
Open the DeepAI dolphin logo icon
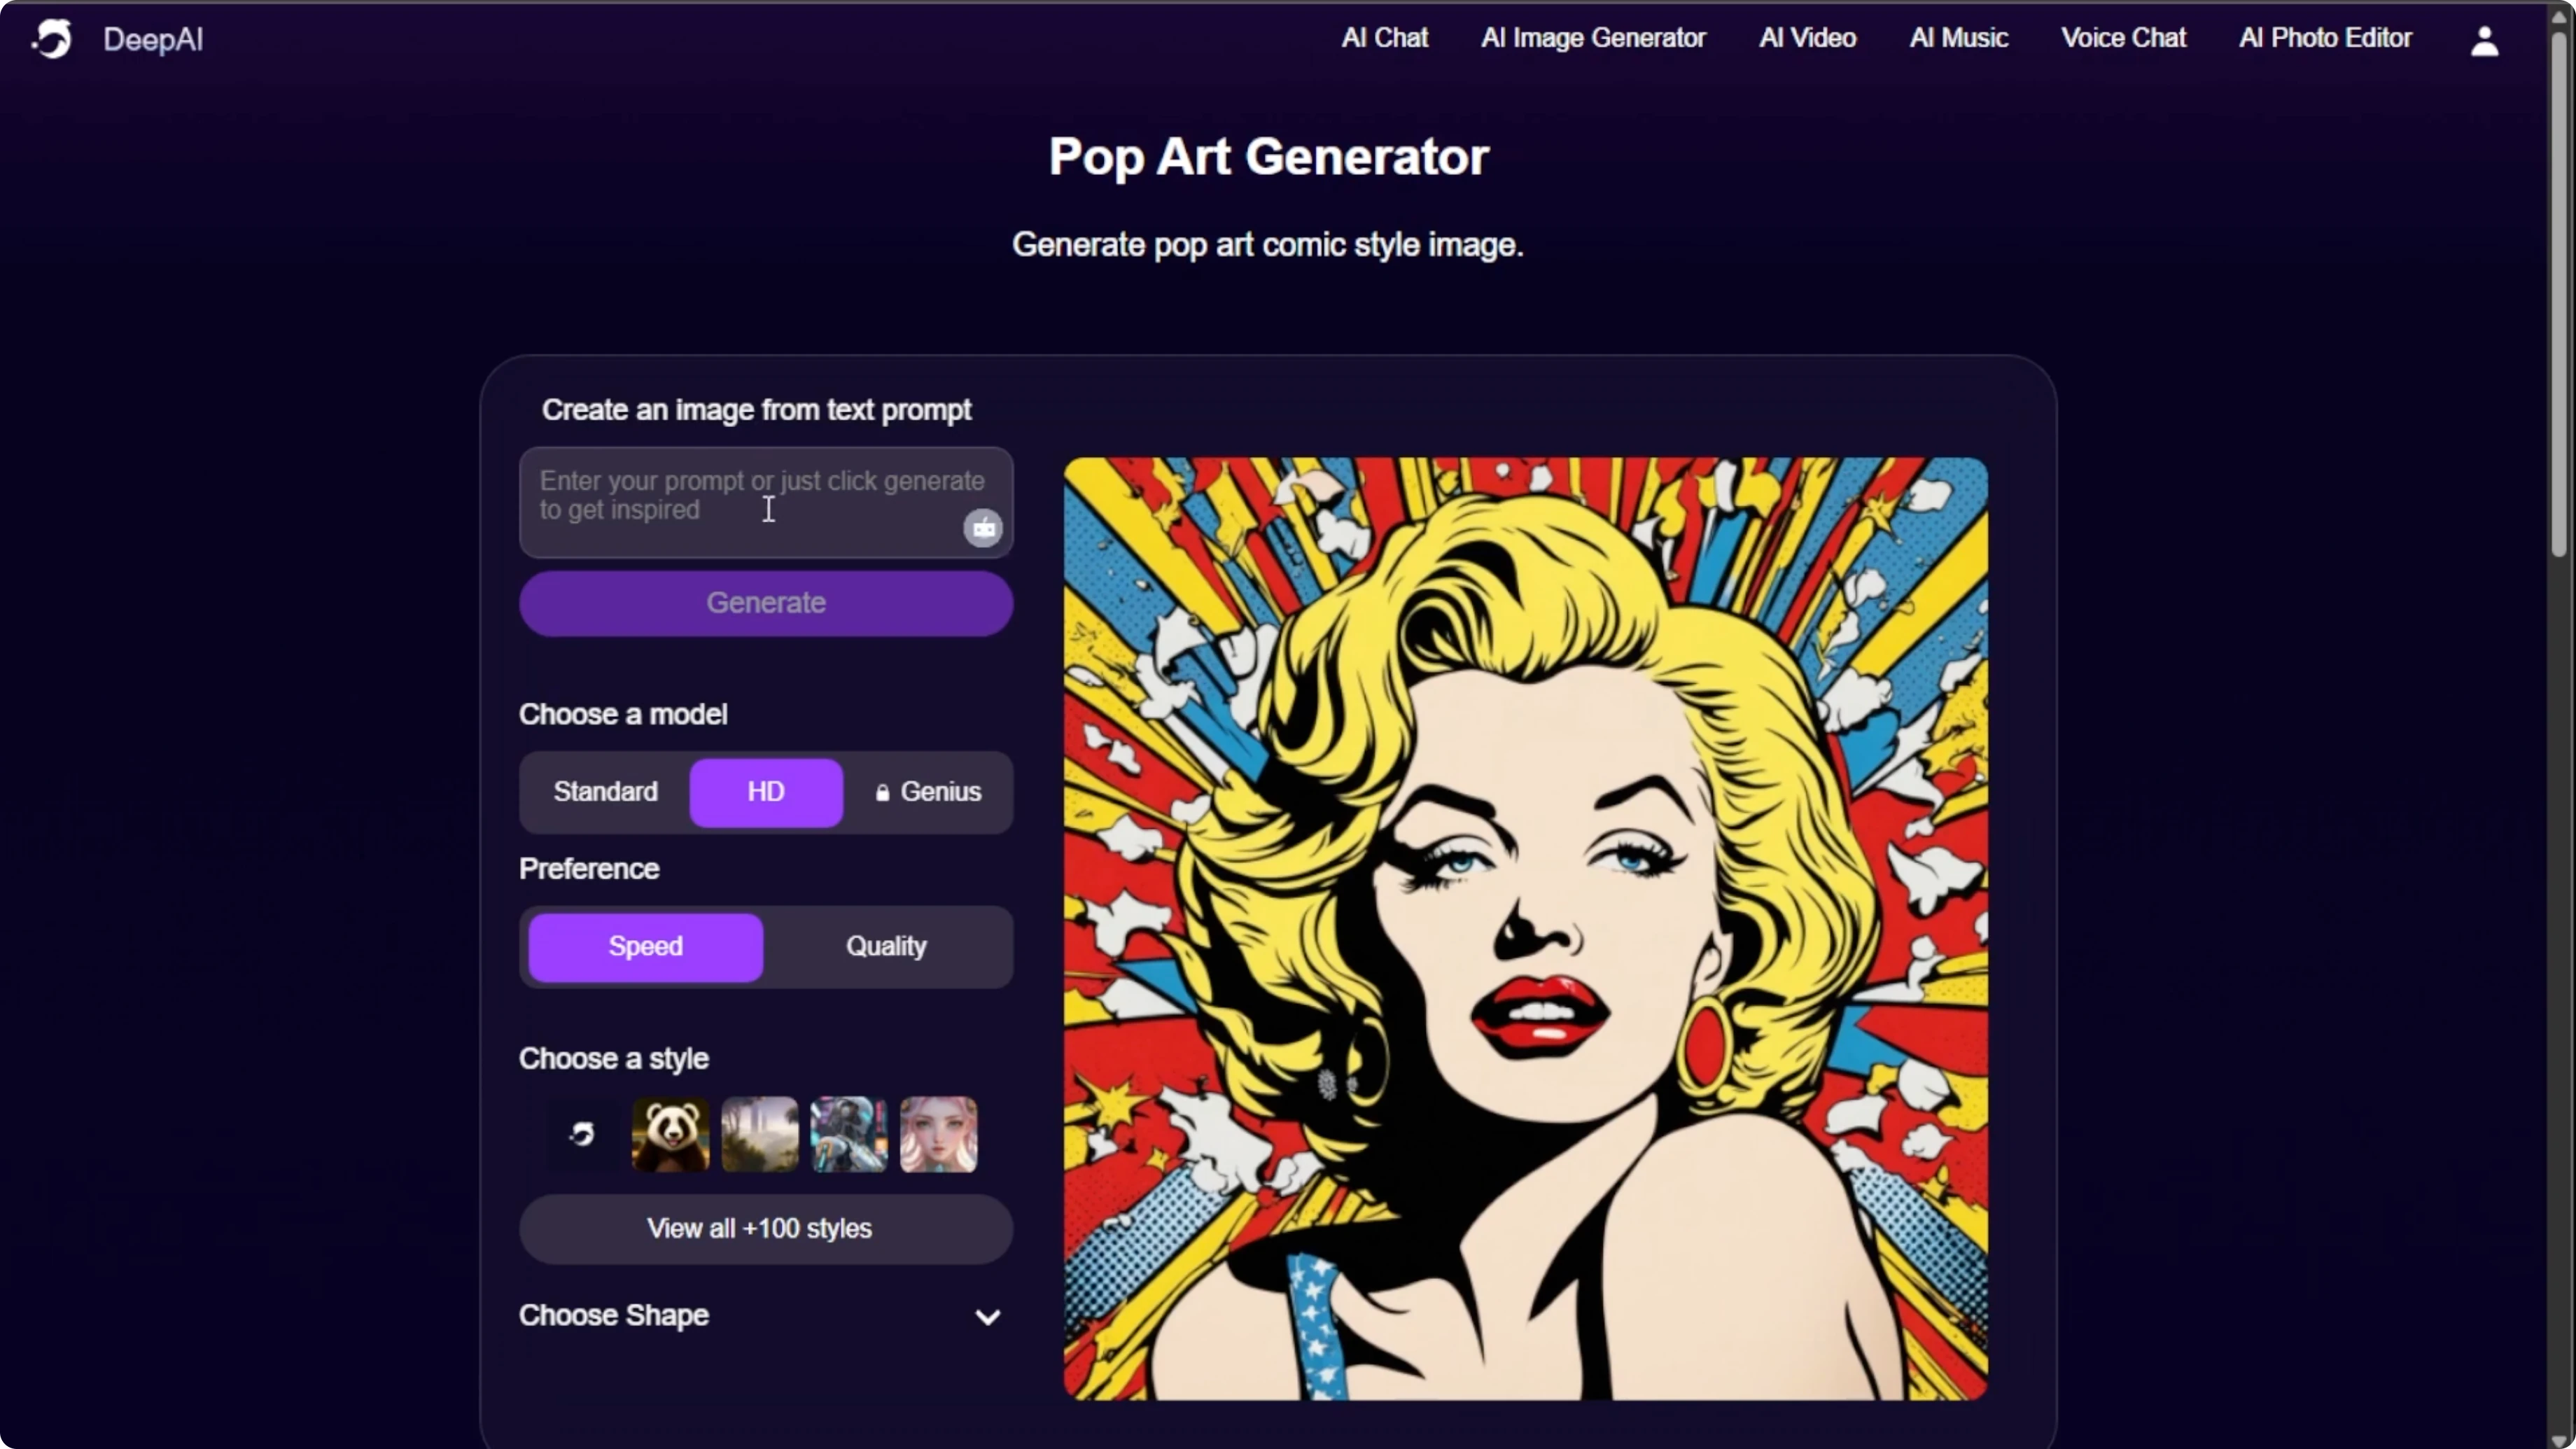click(52, 39)
